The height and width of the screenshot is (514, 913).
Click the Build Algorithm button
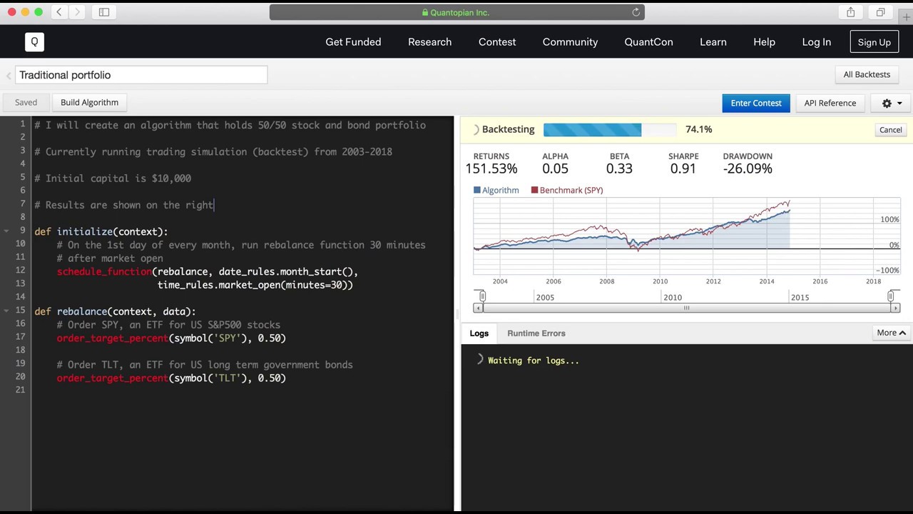pos(89,102)
